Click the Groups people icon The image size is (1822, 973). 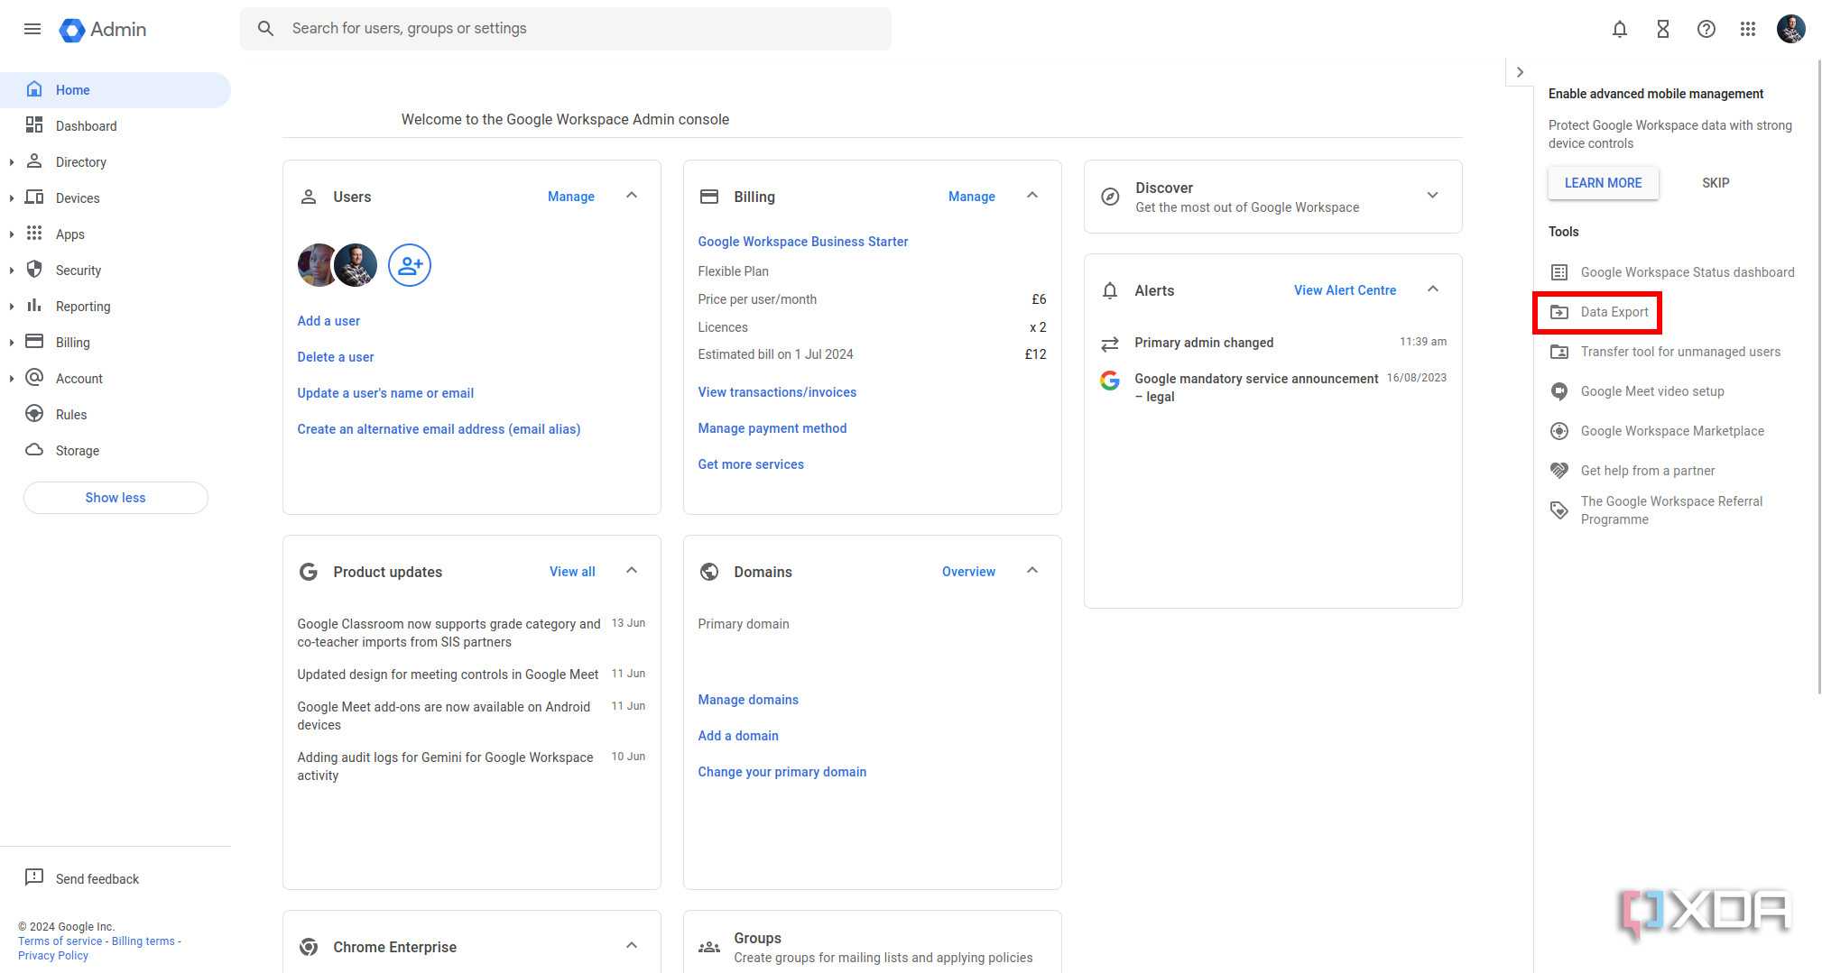(x=709, y=947)
